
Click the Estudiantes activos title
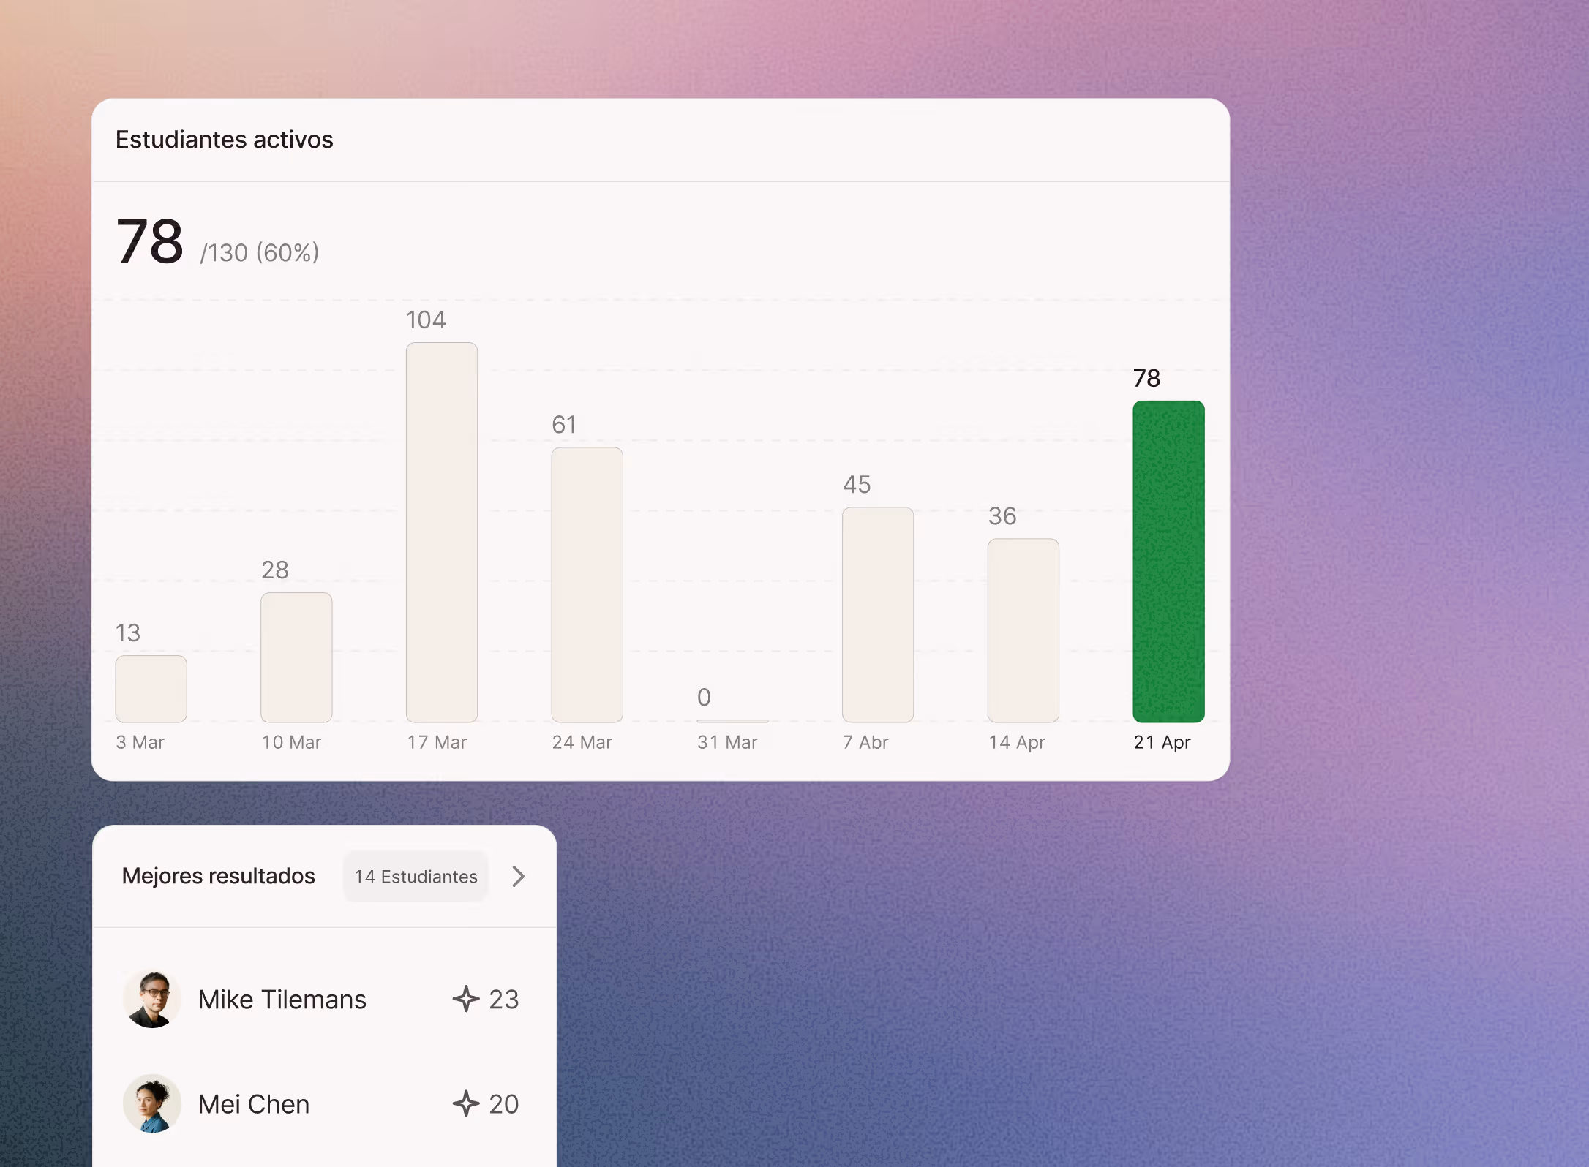[224, 139]
